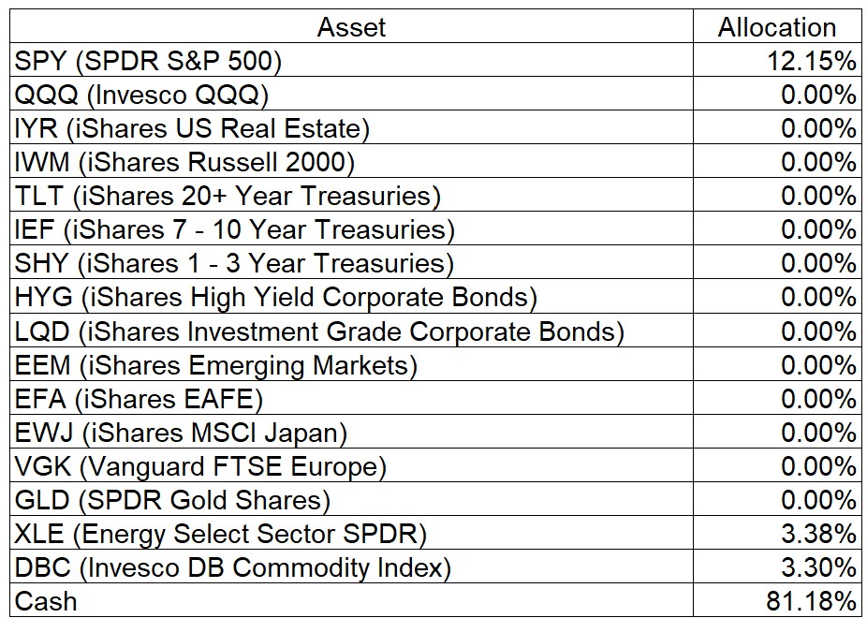Click the SHY 1 - 3 Year Treasuries cell
Viewport: 867px width, 618px height.
pyautogui.click(x=234, y=264)
